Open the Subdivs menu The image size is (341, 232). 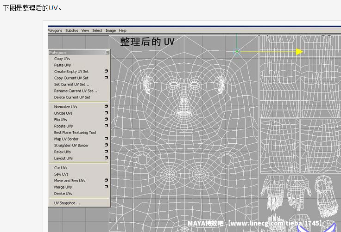72,31
